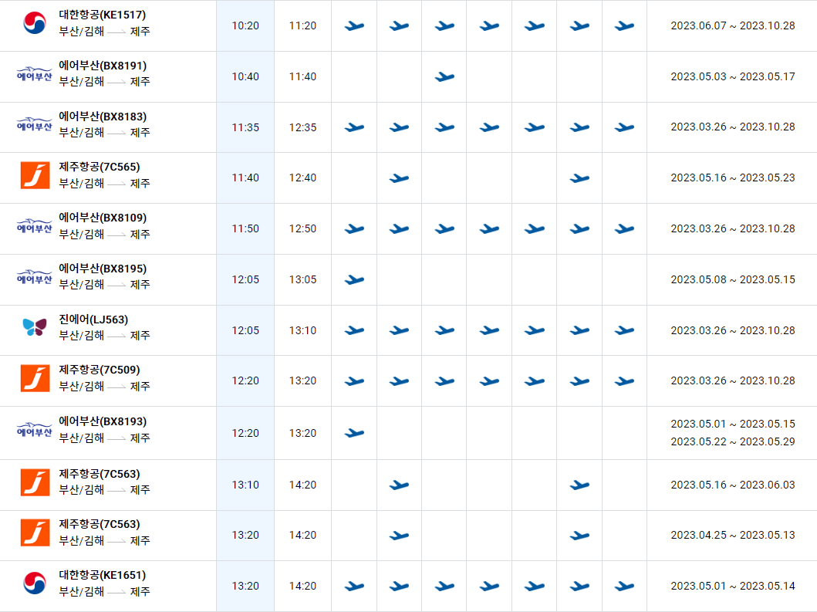817x612 pixels.
Task: Click the 부산/김해 → 제주 route under KE1517
Action: click(104, 32)
